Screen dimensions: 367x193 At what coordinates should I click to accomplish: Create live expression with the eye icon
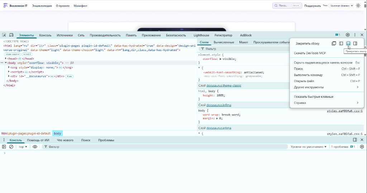tap(35, 147)
